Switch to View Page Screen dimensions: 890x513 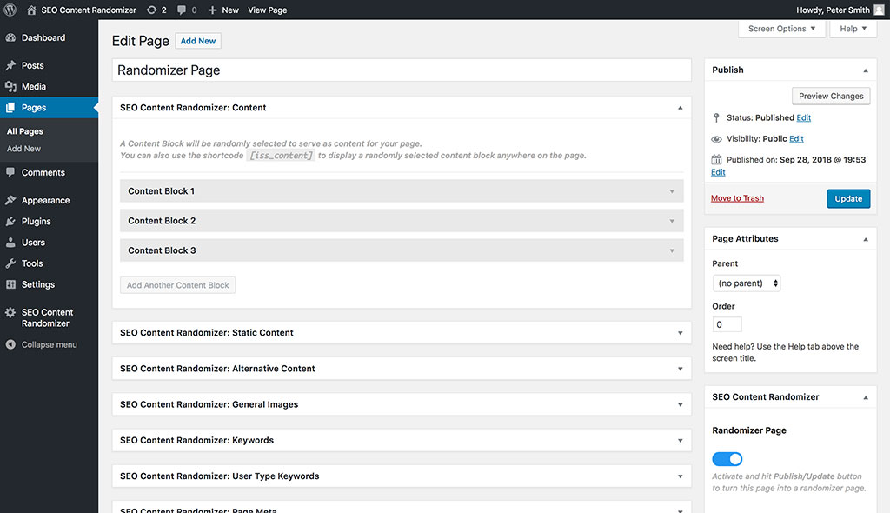click(266, 10)
